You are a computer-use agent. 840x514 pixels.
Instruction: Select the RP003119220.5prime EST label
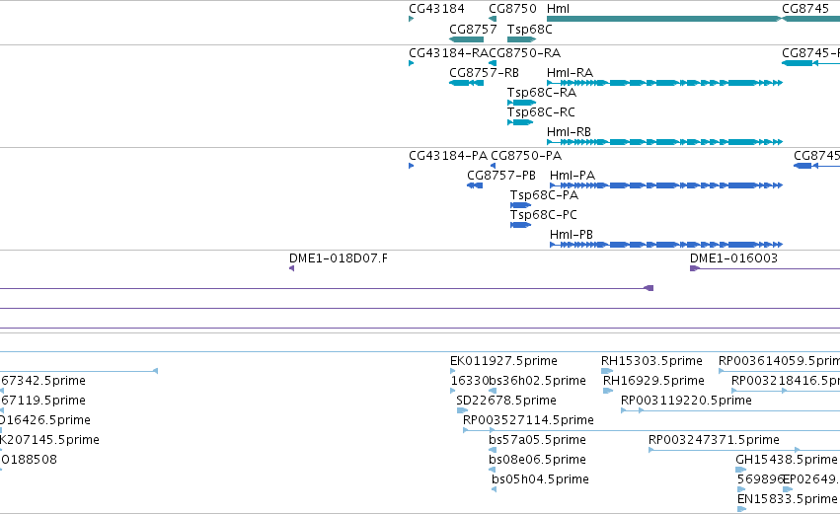pyautogui.click(x=686, y=401)
